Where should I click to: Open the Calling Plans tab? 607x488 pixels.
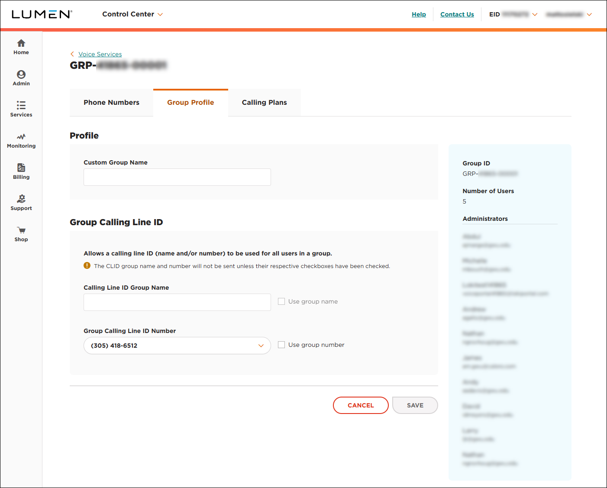click(264, 102)
